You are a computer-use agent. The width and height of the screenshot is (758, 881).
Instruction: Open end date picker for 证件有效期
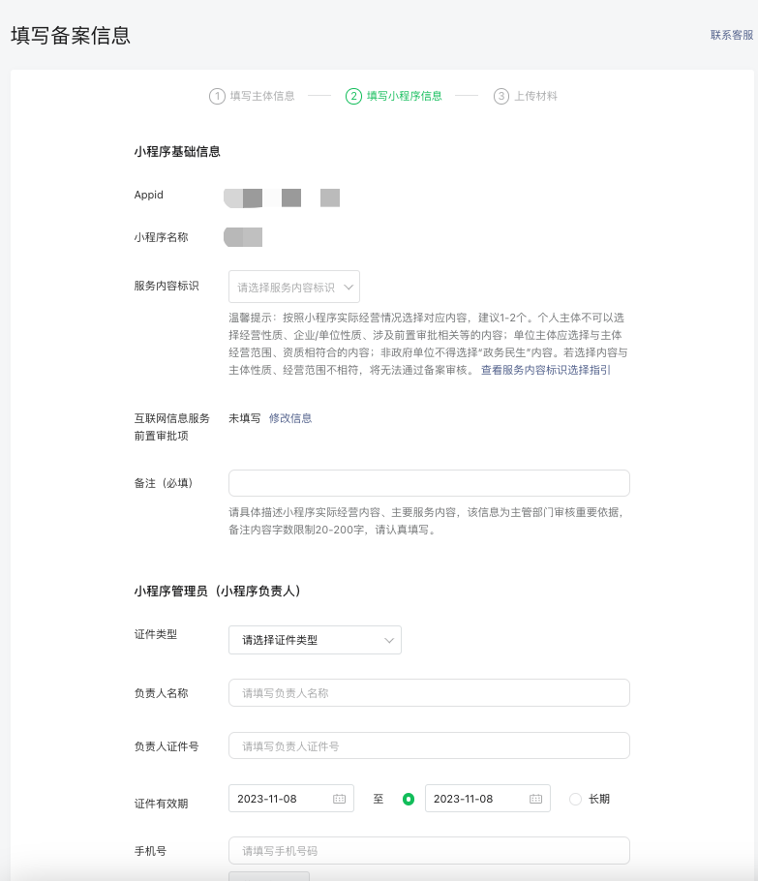tap(488, 799)
